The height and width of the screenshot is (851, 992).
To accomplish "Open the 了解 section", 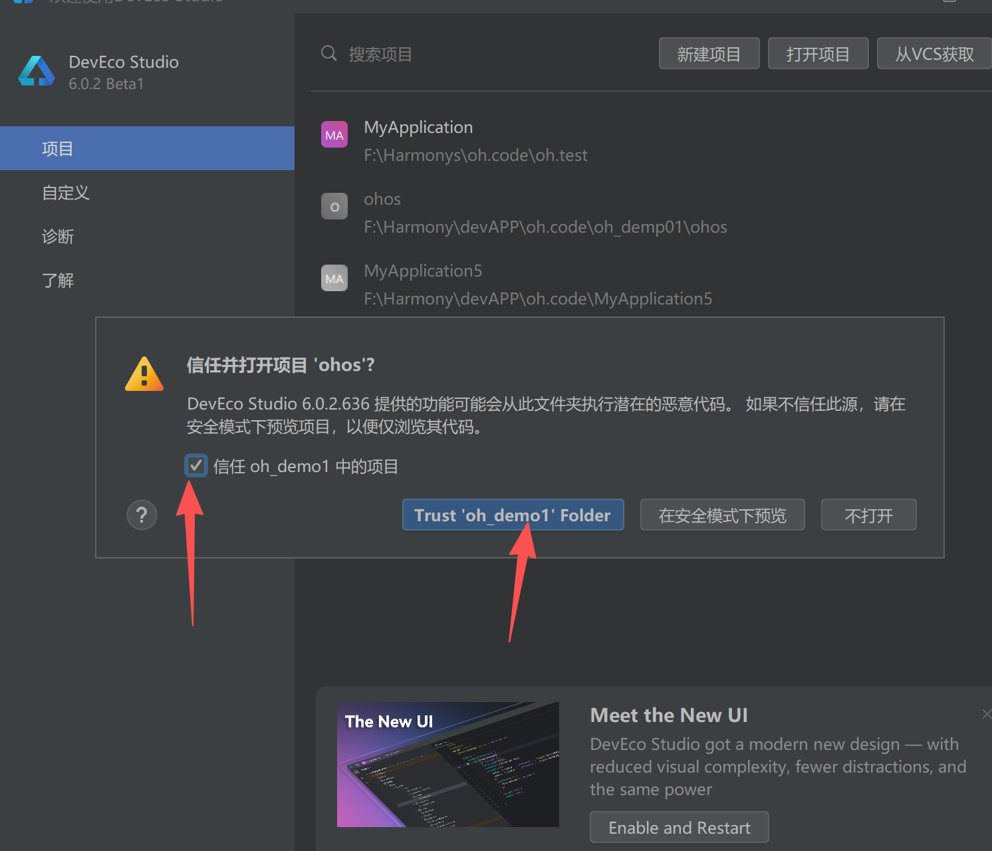I will click(58, 280).
